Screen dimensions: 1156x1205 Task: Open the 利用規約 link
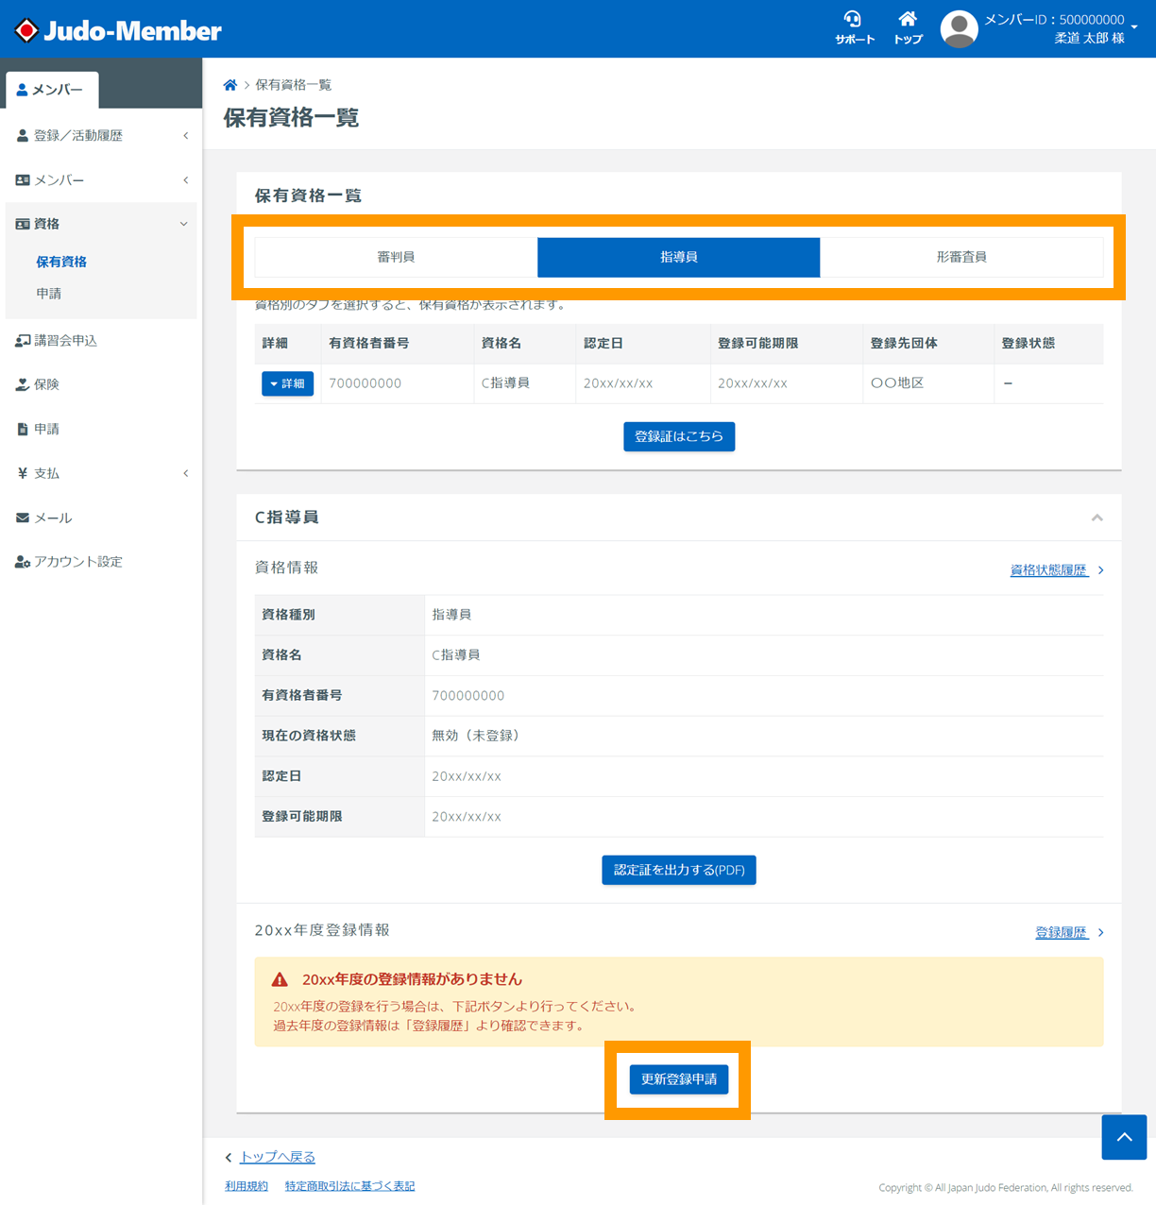point(246,1186)
